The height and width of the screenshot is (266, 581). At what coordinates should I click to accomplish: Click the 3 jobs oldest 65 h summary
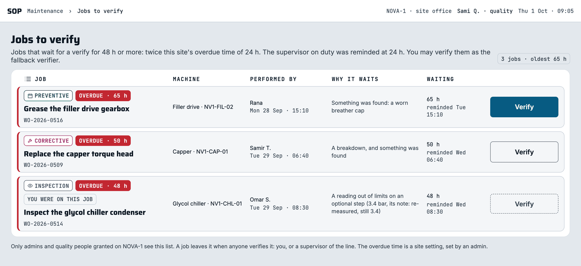(533, 59)
